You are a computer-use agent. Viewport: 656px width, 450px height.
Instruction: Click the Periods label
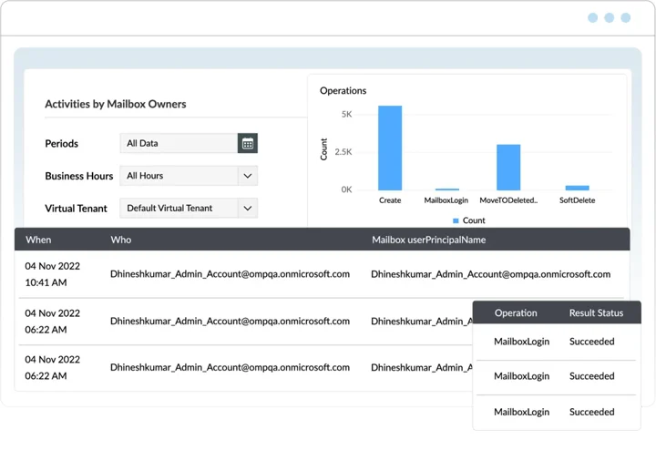click(62, 143)
